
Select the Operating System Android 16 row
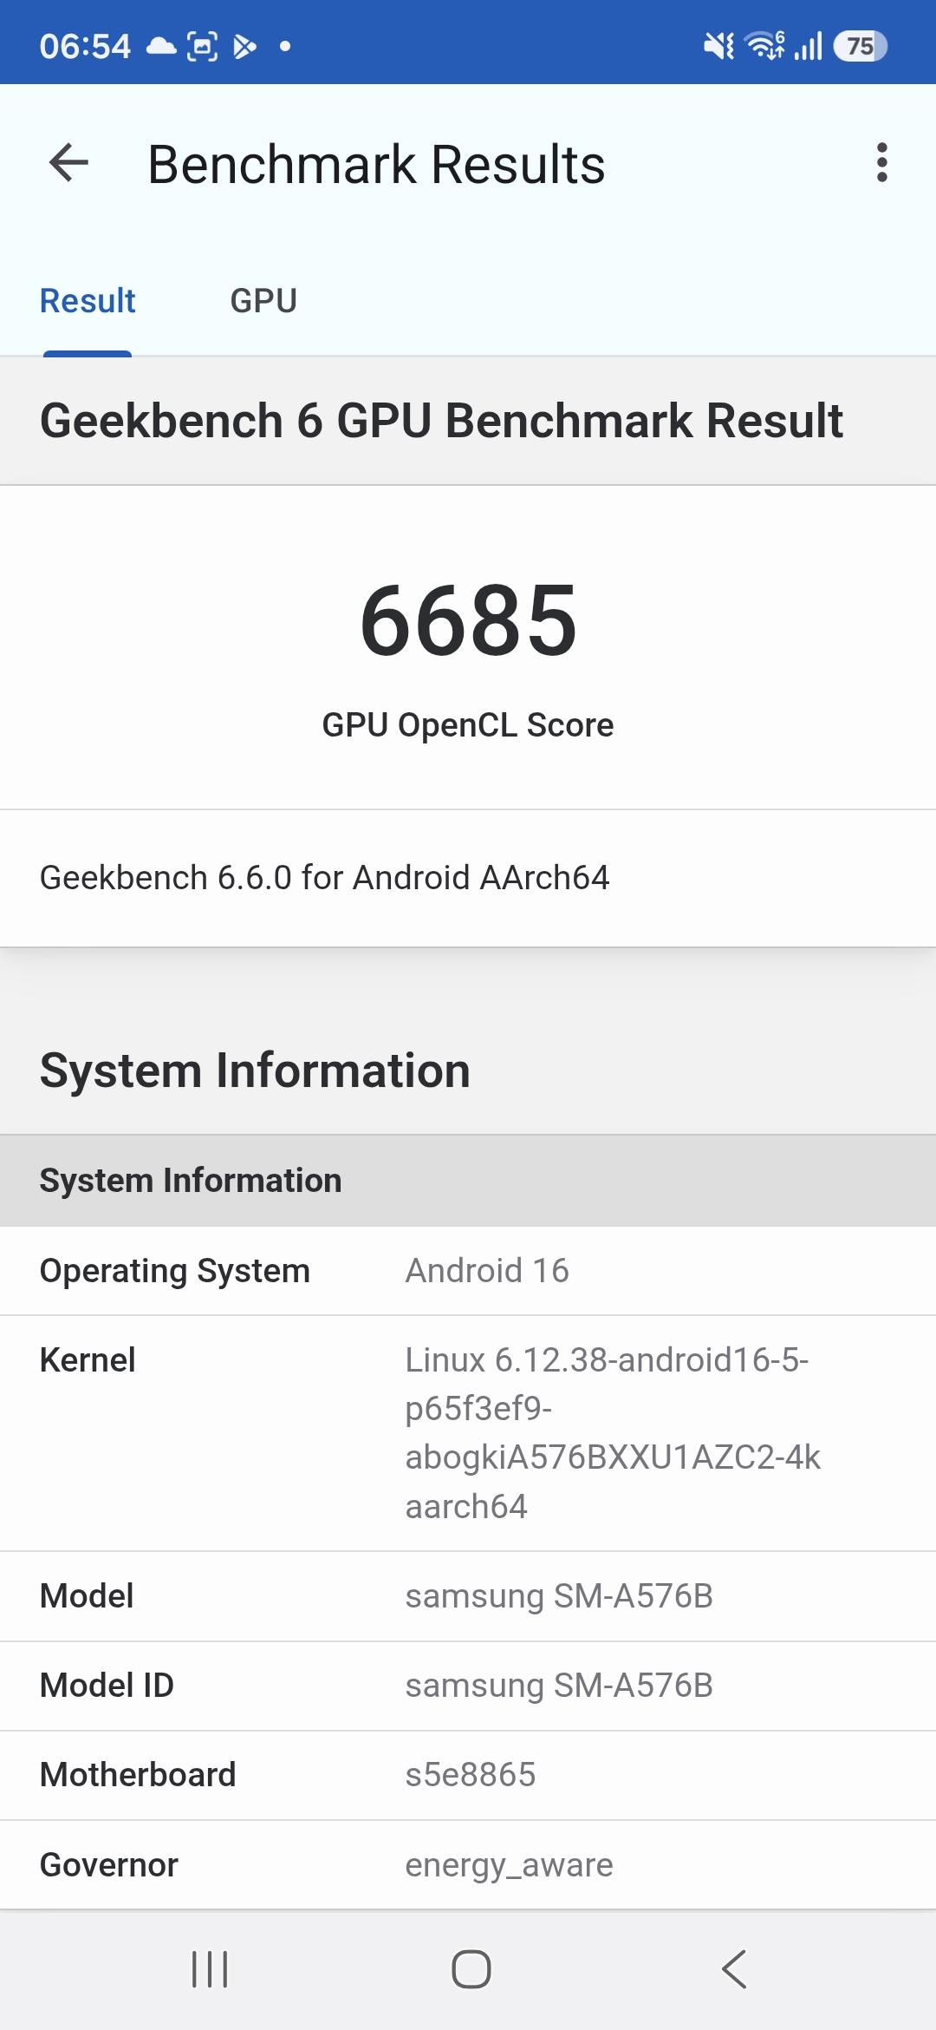468,1271
